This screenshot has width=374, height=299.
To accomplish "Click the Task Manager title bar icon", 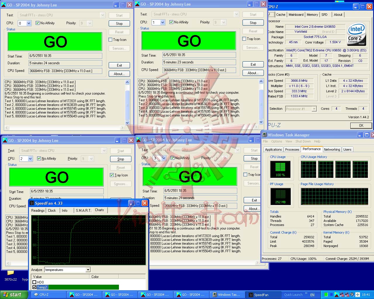I will tap(264, 135).
